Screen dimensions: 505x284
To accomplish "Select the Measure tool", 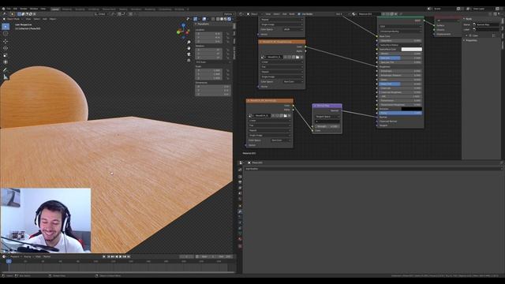I will pos(6,77).
